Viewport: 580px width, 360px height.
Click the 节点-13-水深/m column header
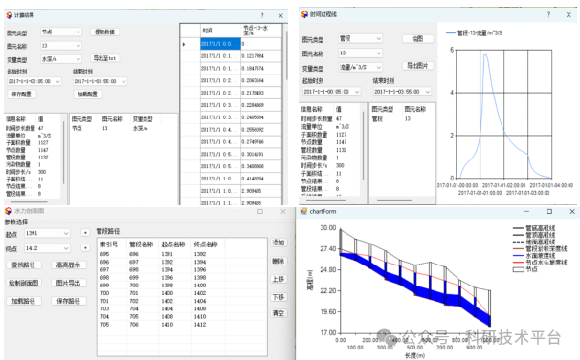click(x=261, y=31)
